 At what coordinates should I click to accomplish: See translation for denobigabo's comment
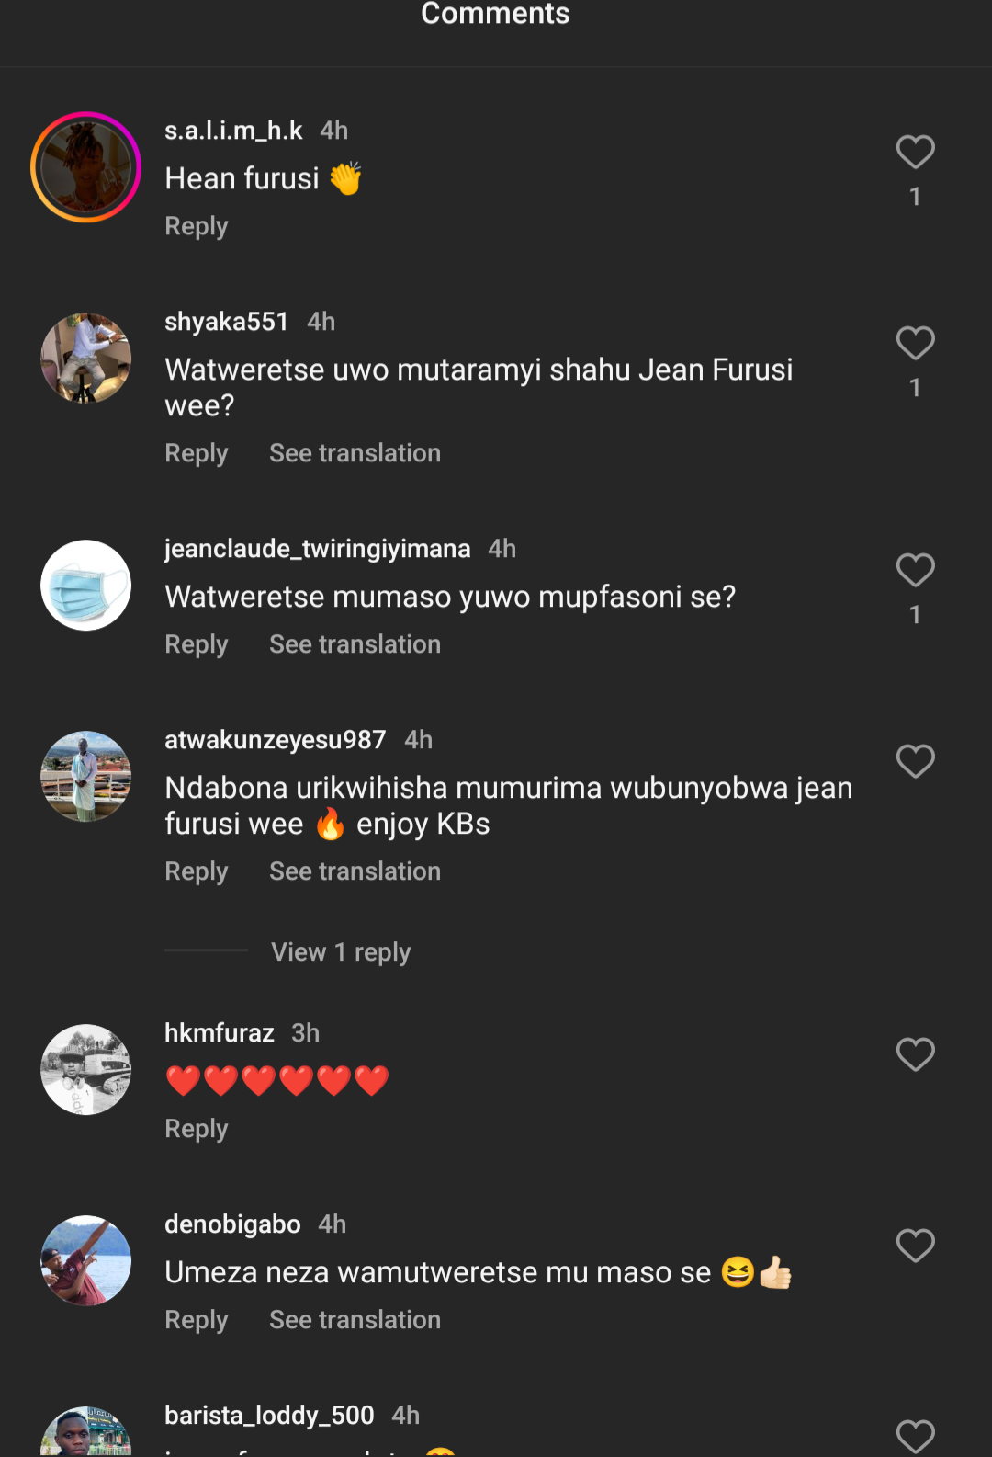click(355, 1320)
